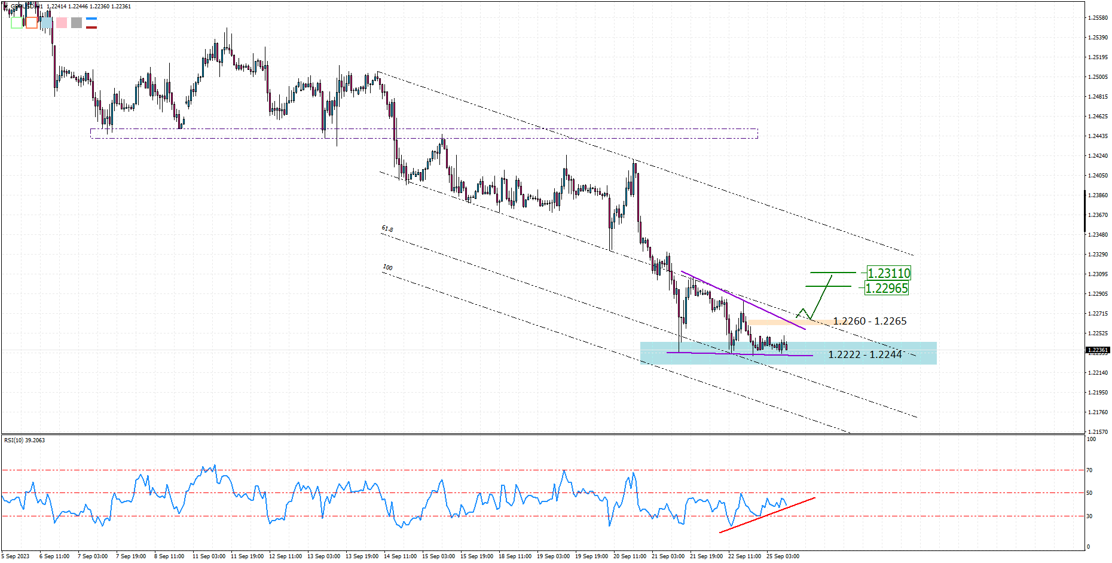Select the orange outlined square marker
This screenshot has width=1112, height=563.
32,23
